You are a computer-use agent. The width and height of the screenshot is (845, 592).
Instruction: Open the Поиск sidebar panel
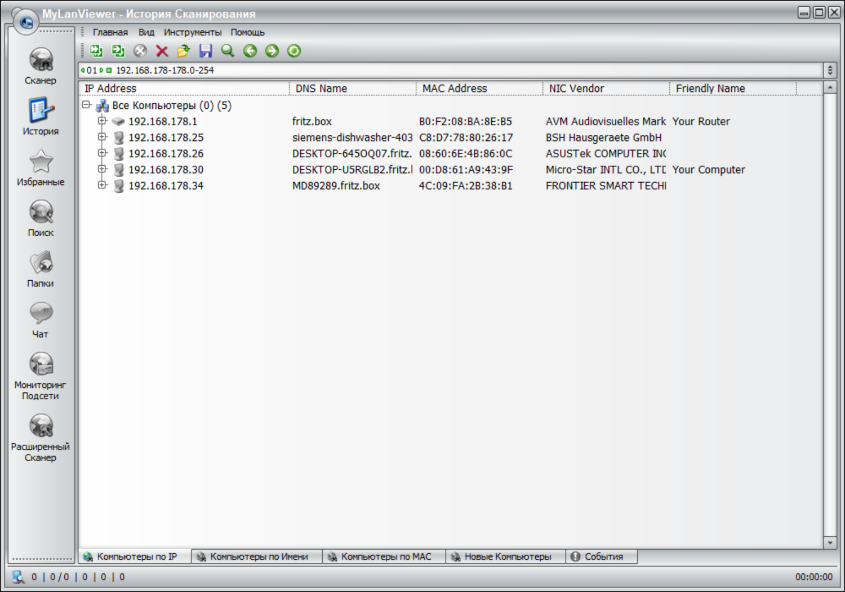coord(41,218)
